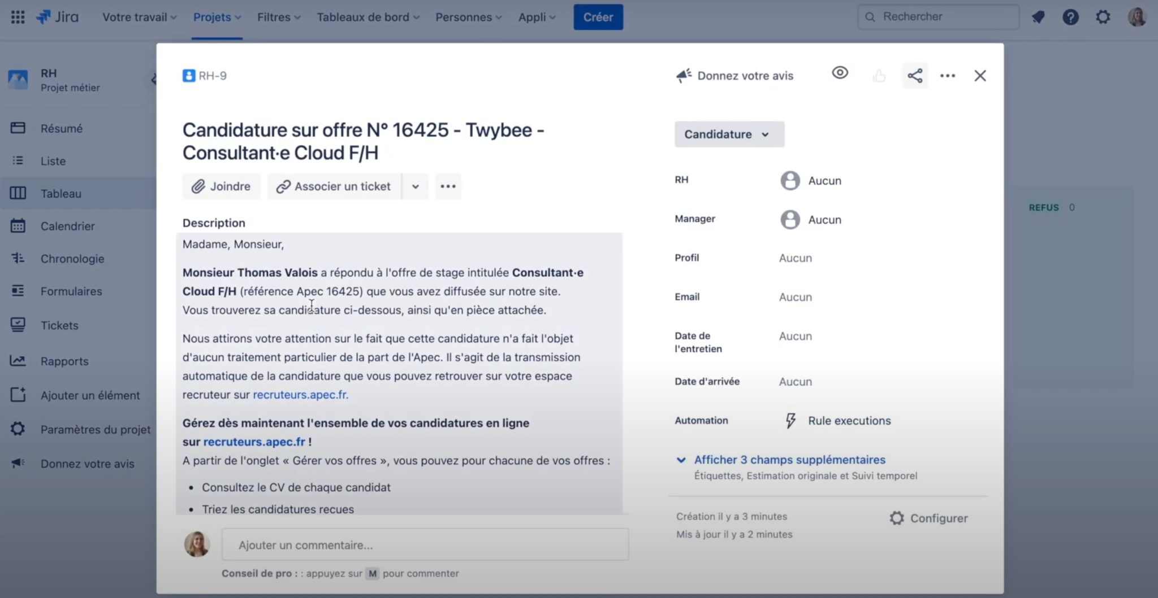Set the Date d'arrivée value

pos(795,382)
